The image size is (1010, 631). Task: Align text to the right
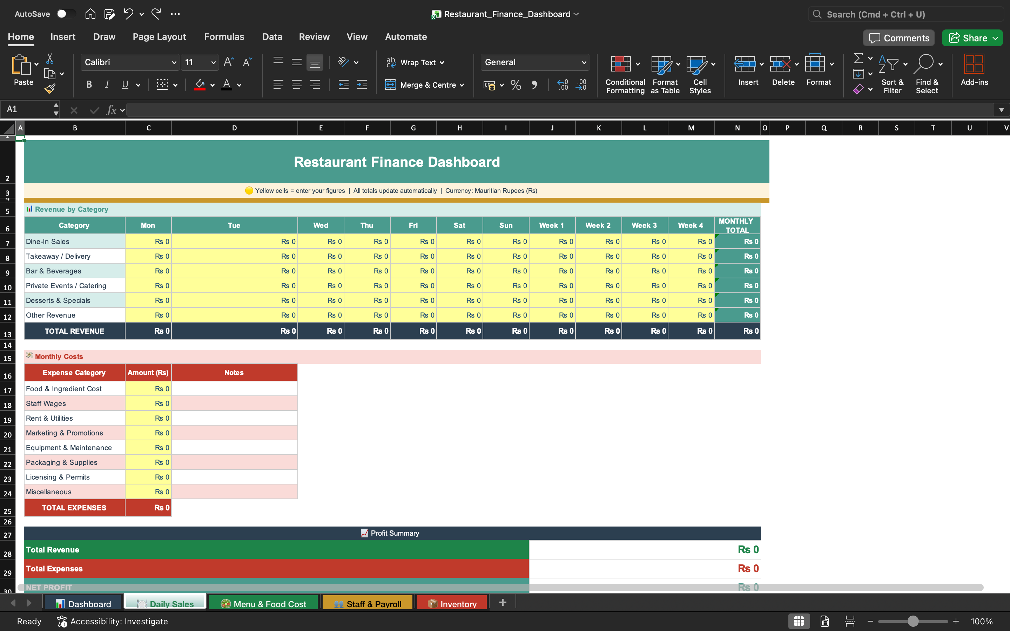tap(315, 85)
